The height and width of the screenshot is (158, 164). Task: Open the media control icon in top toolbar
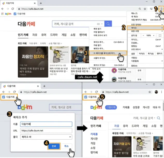[151, 9]
